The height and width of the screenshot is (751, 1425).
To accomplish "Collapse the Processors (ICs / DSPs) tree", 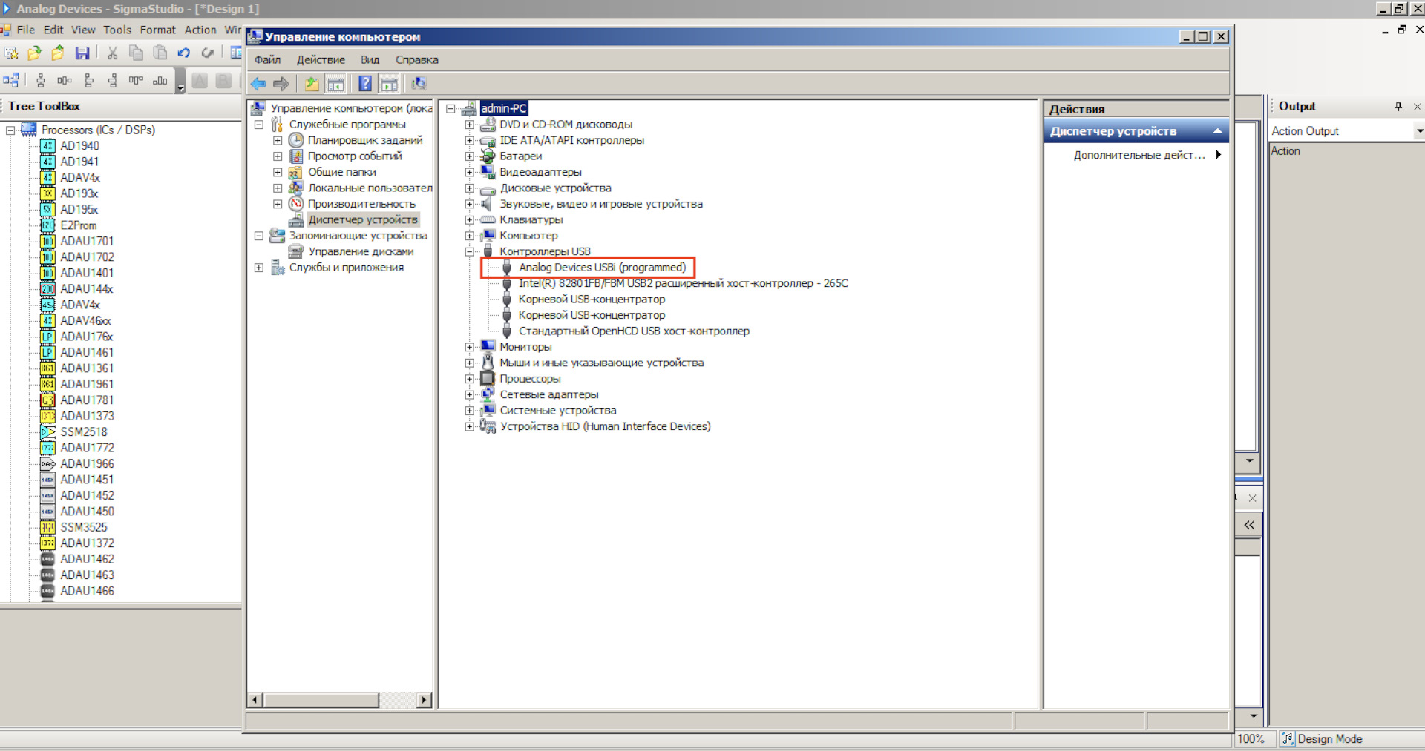I will [10, 130].
